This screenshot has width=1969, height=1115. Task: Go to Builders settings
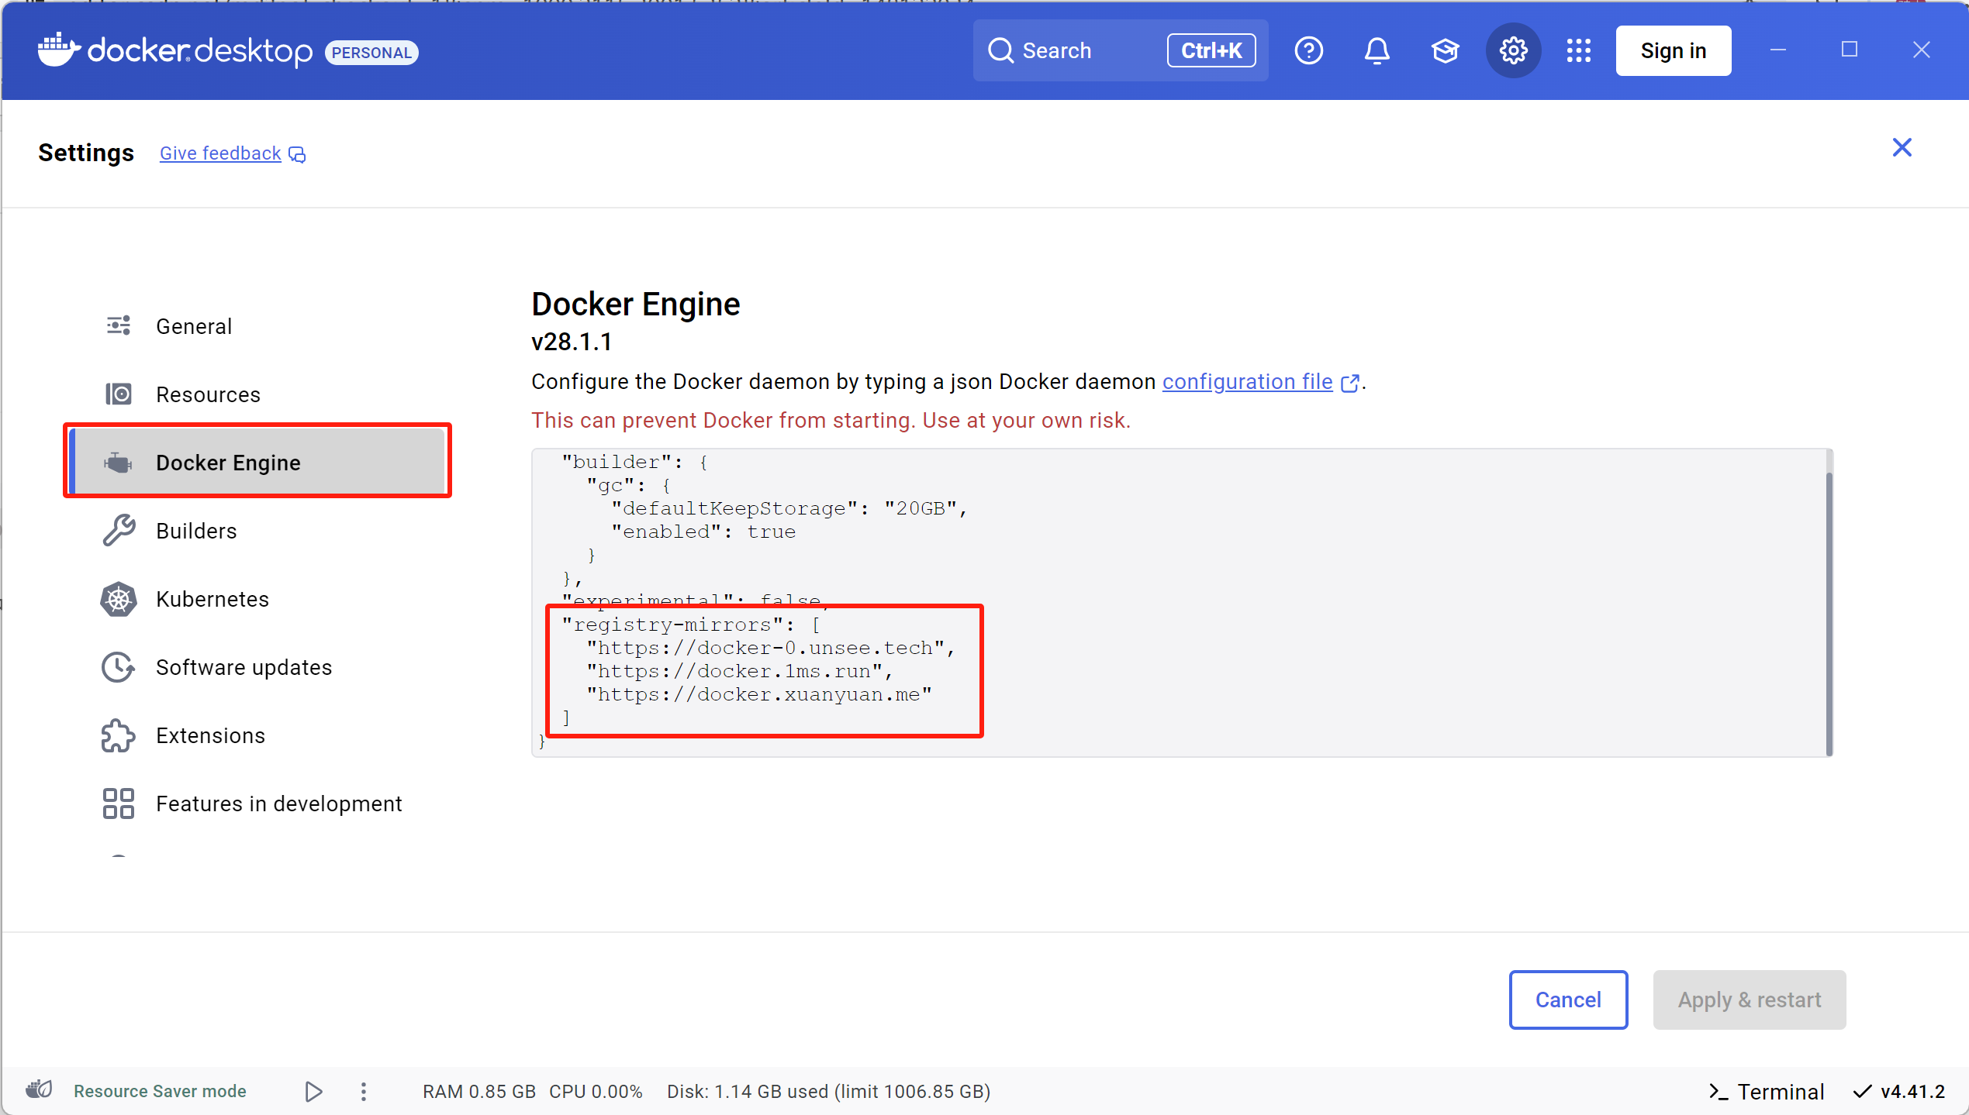click(196, 531)
